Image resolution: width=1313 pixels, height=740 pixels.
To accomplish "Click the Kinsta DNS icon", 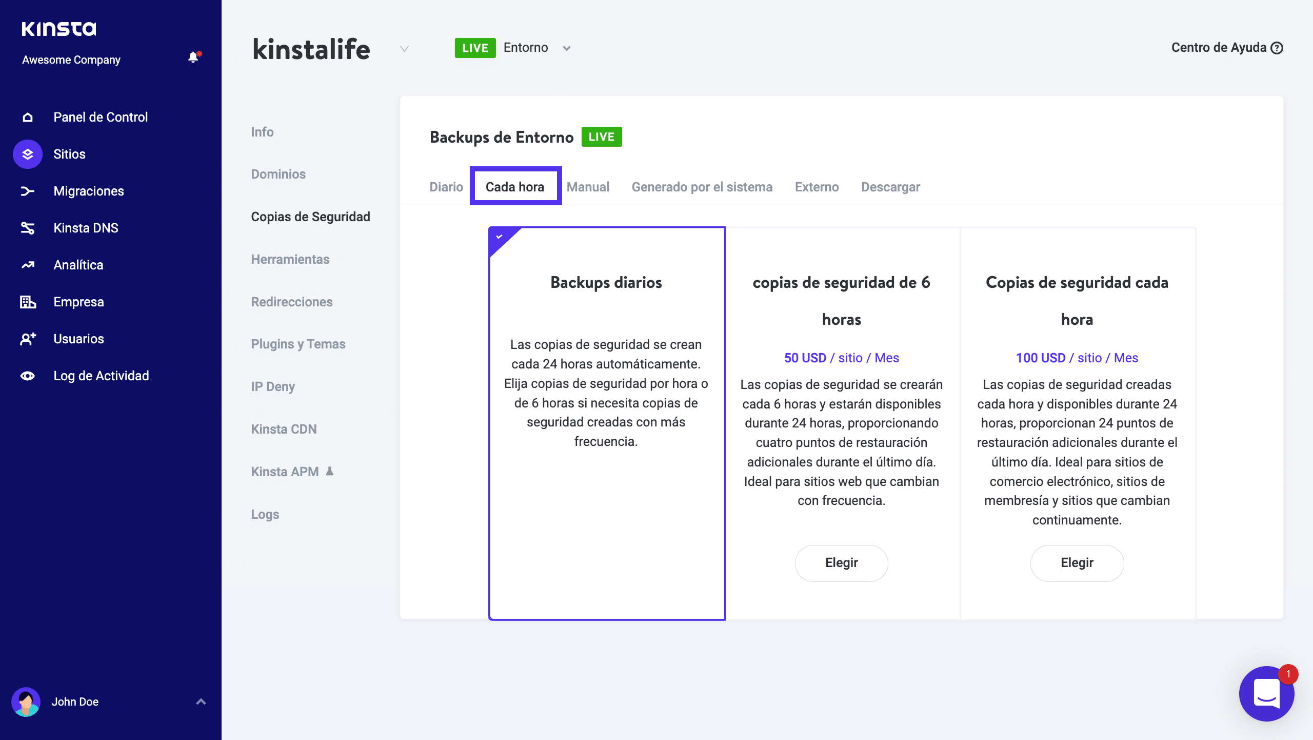I will tap(28, 228).
